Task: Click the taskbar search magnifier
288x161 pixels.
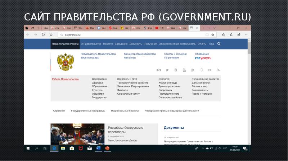Action: coord(37,148)
